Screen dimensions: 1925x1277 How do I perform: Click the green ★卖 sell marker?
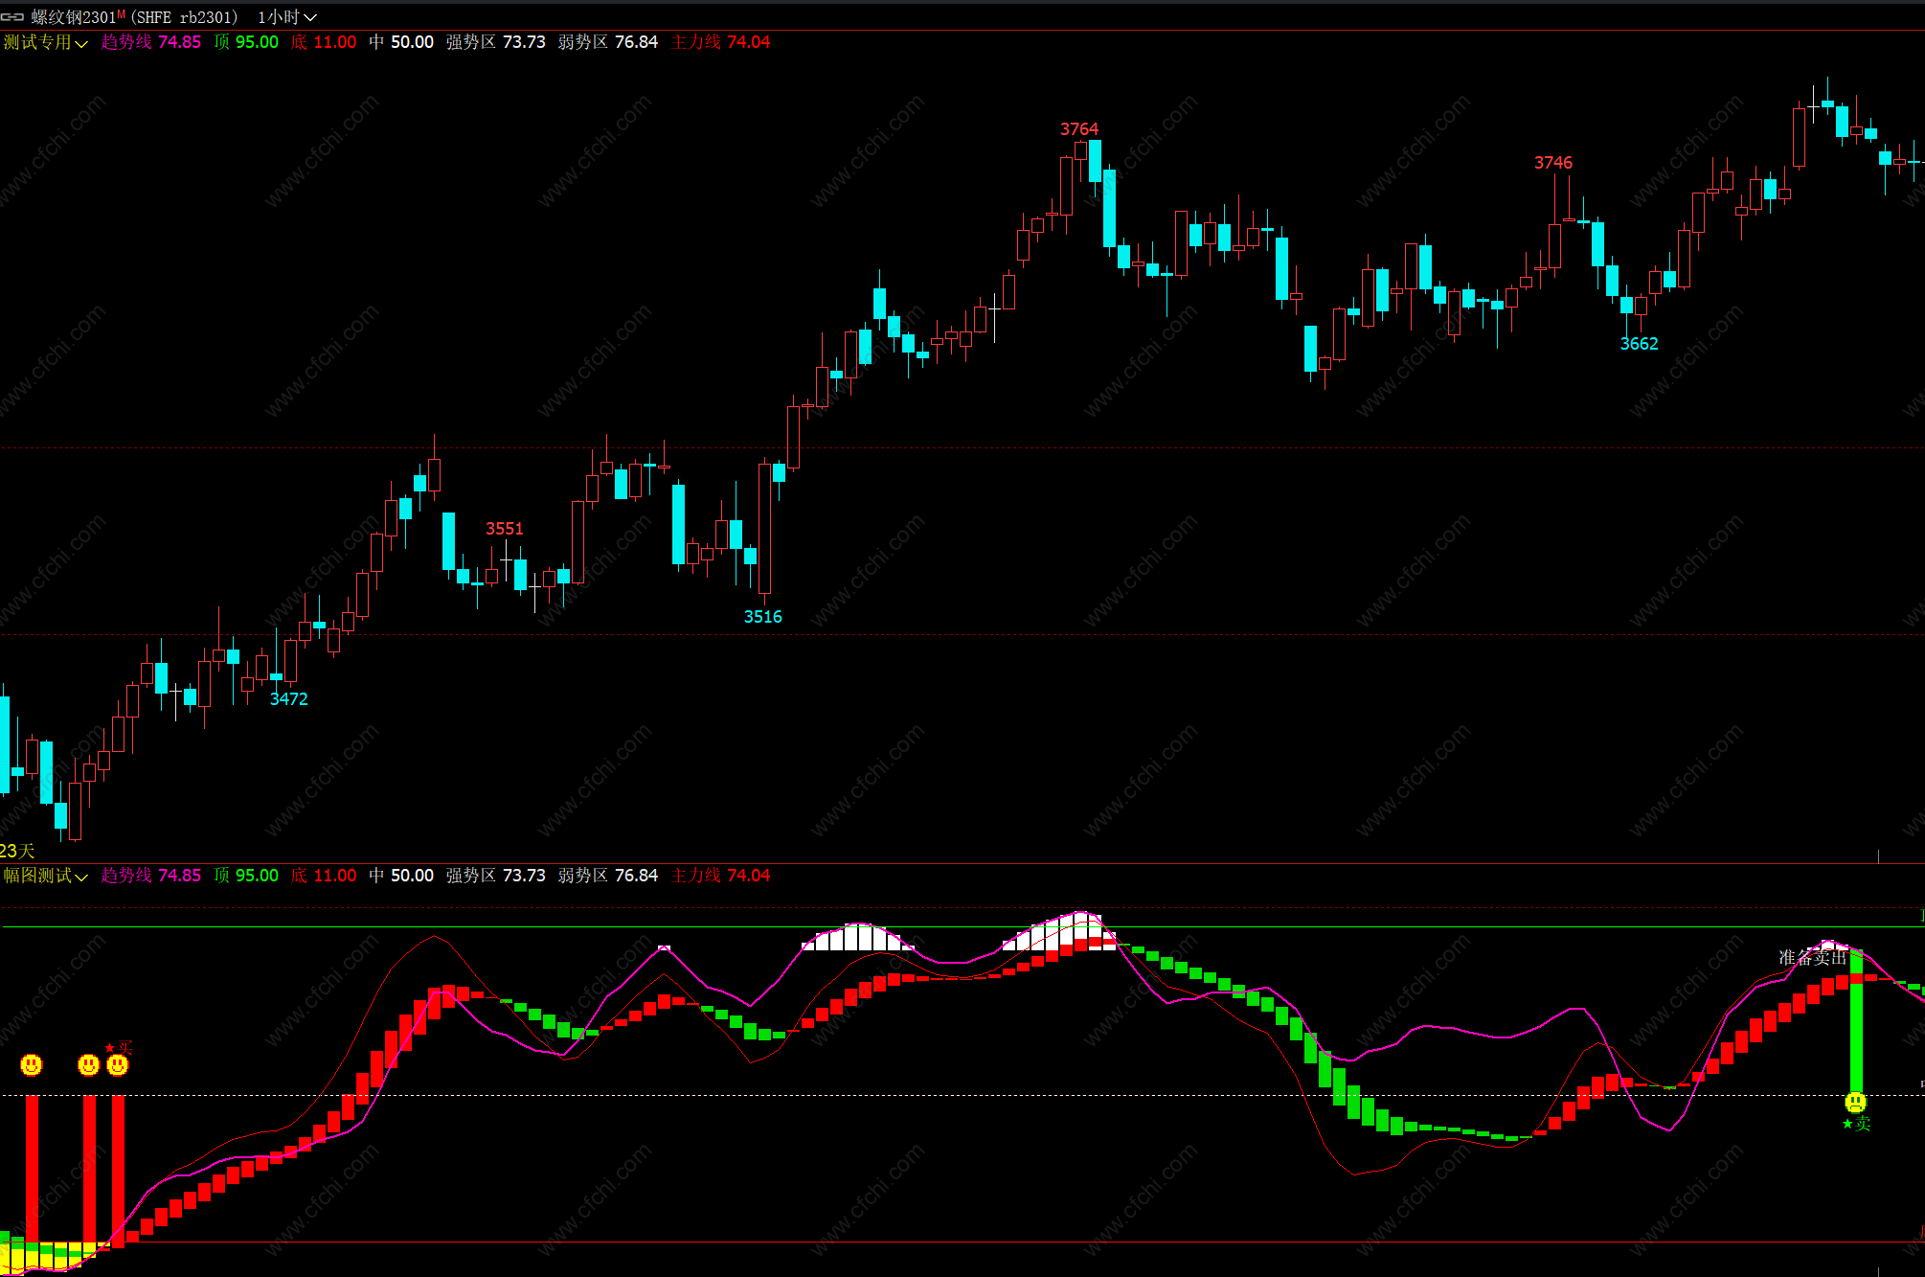click(x=1856, y=1123)
